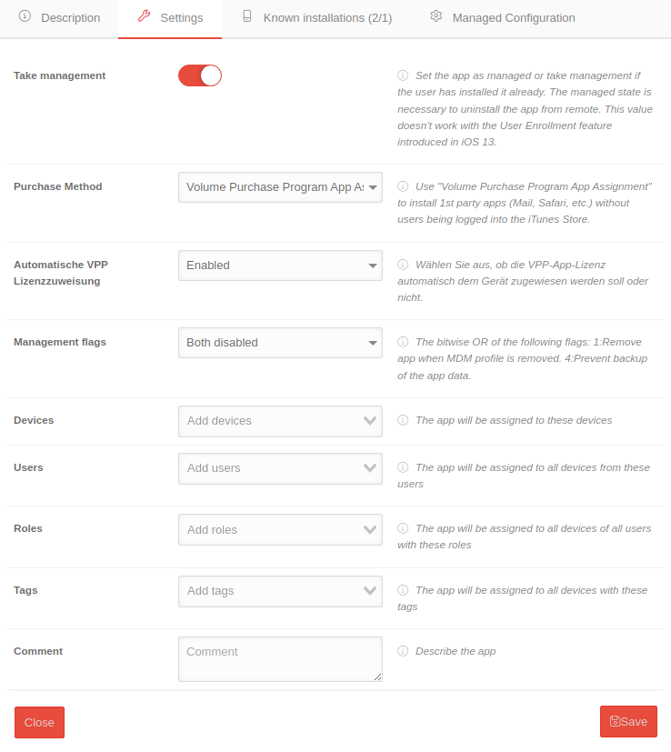Click the info icon for Roles description
This screenshot has width=671, height=752.
(x=403, y=528)
